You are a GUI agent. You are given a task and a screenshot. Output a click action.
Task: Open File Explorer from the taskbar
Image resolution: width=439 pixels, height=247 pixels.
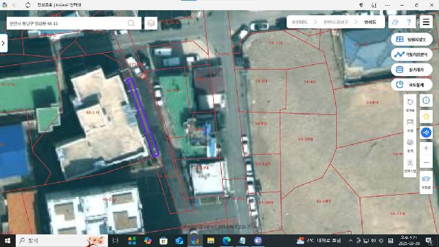click(211, 241)
